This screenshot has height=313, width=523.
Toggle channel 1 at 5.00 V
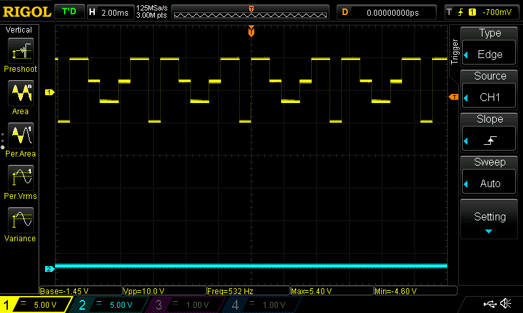pyautogui.click(x=35, y=305)
